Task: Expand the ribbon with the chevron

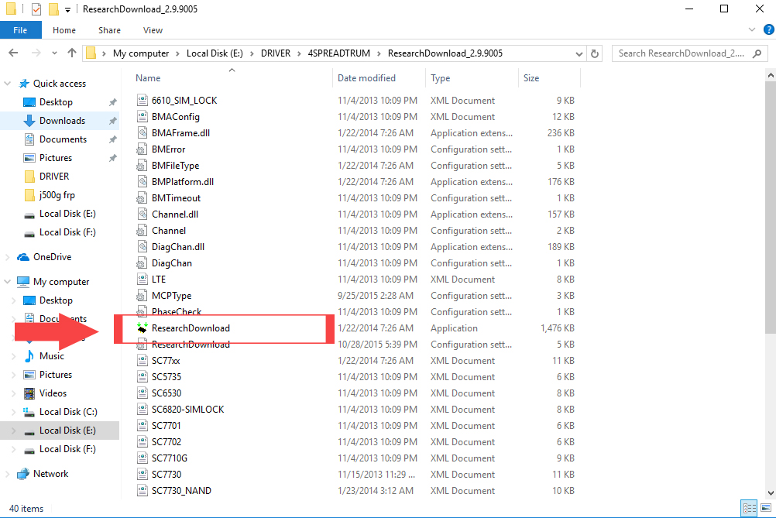Action: pos(752,29)
